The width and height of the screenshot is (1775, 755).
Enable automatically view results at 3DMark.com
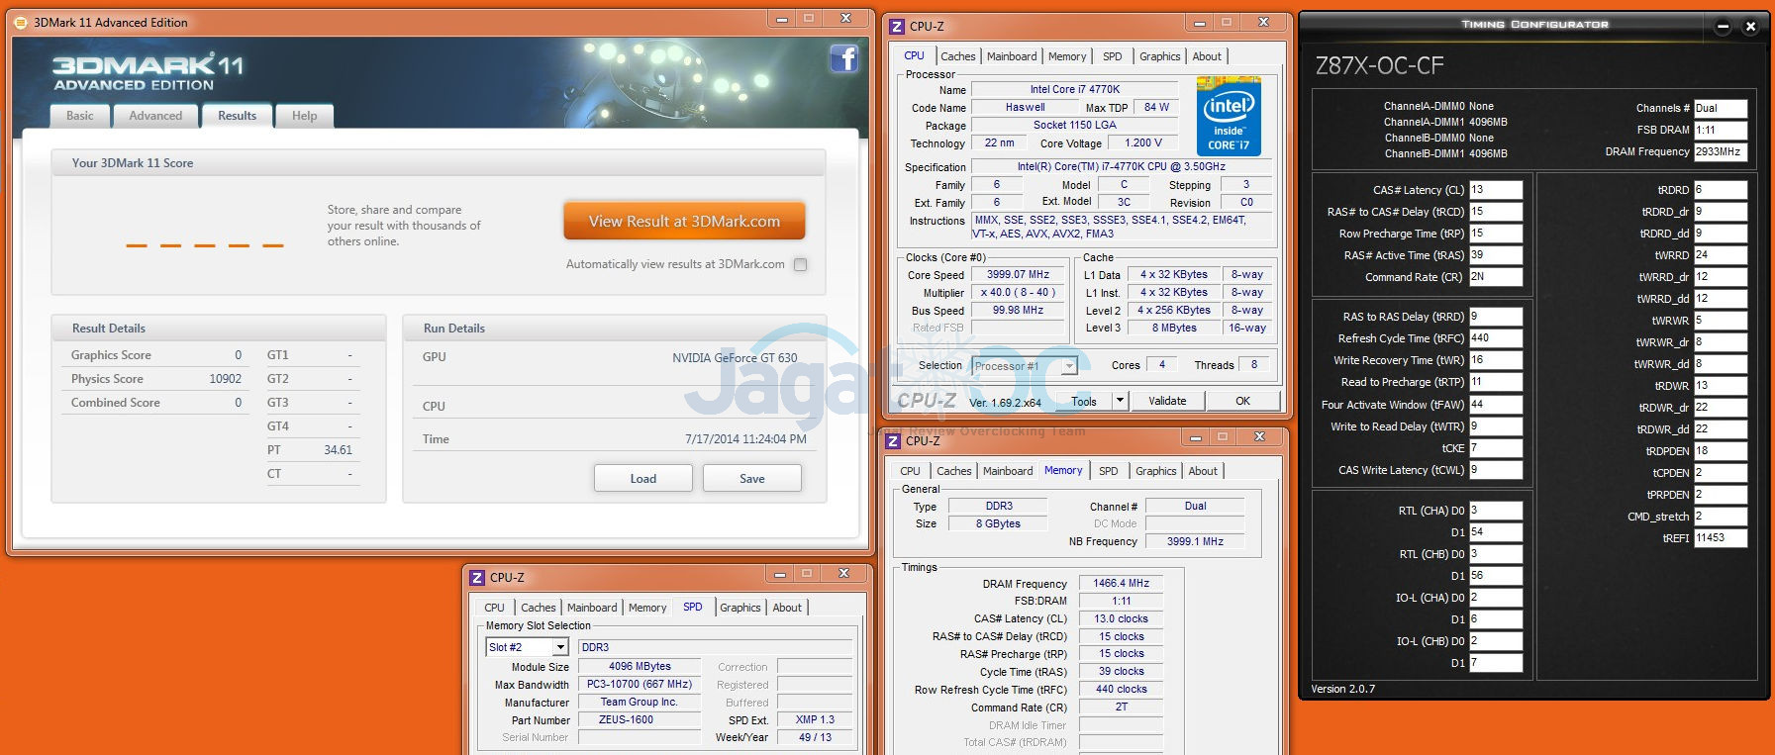pos(800,264)
